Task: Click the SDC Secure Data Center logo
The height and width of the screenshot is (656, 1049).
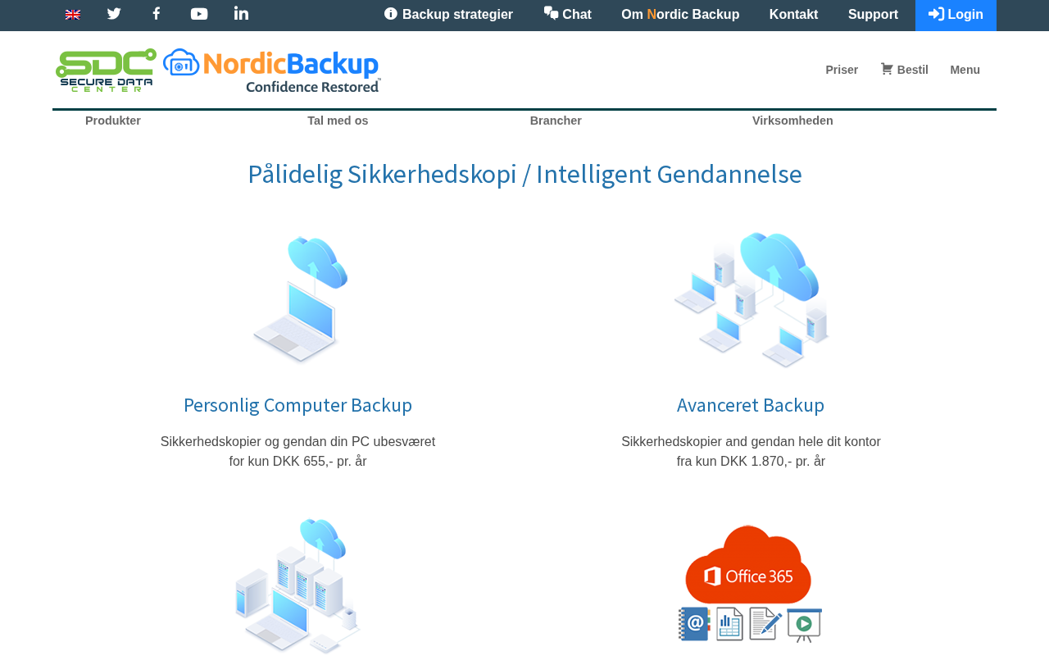Action: pyautogui.click(x=107, y=70)
